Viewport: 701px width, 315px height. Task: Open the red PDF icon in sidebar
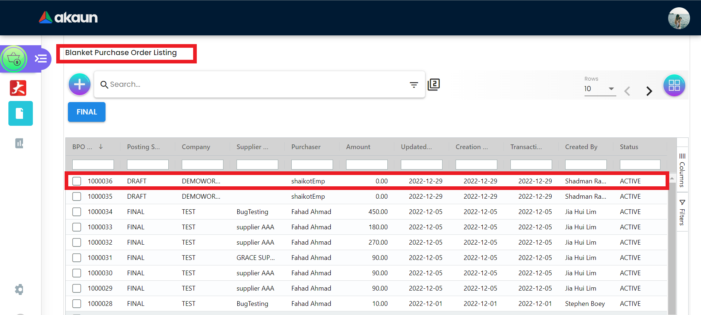(18, 88)
